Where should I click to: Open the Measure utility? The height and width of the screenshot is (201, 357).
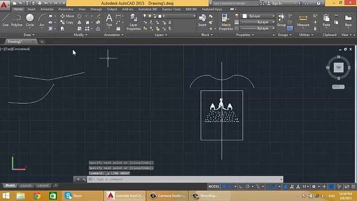[303, 21]
